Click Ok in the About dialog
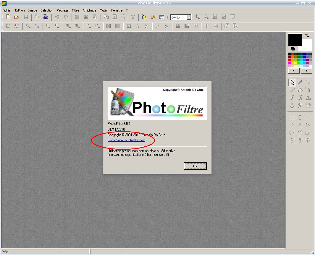This screenshot has width=315, height=255. click(x=195, y=166)
